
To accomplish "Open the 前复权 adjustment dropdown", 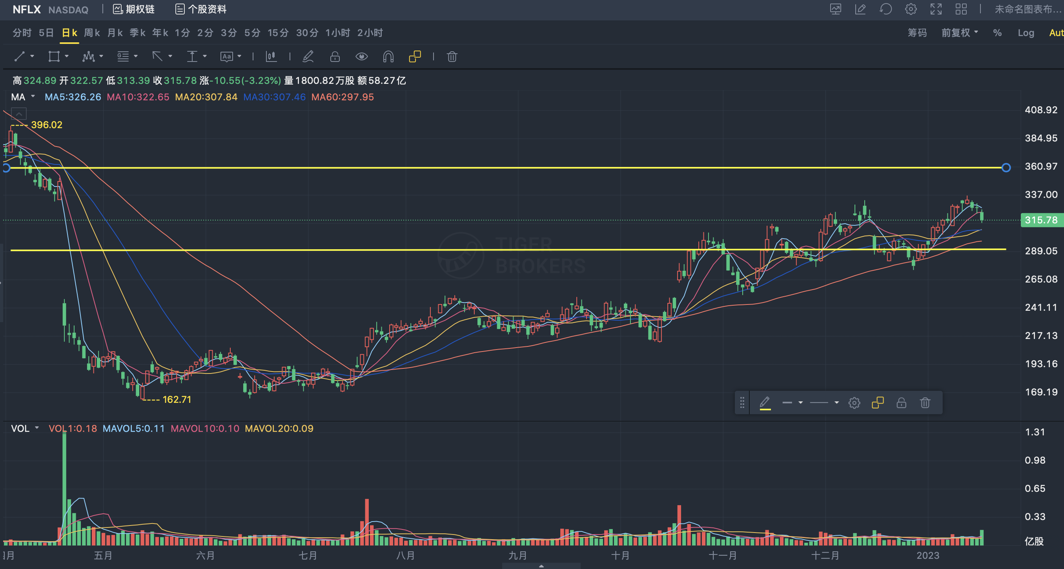I will coord(960,33).
